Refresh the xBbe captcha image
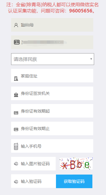Image resolution: width=106 pixels, height=195 pixels. coord(76,164)
